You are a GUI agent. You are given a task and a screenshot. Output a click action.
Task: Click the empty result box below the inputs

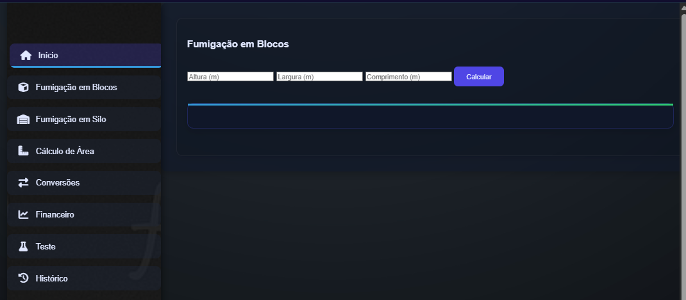pos(430,117)
